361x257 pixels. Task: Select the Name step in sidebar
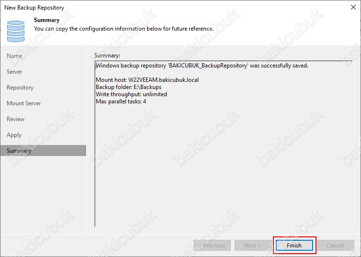(x=14, y=56)
